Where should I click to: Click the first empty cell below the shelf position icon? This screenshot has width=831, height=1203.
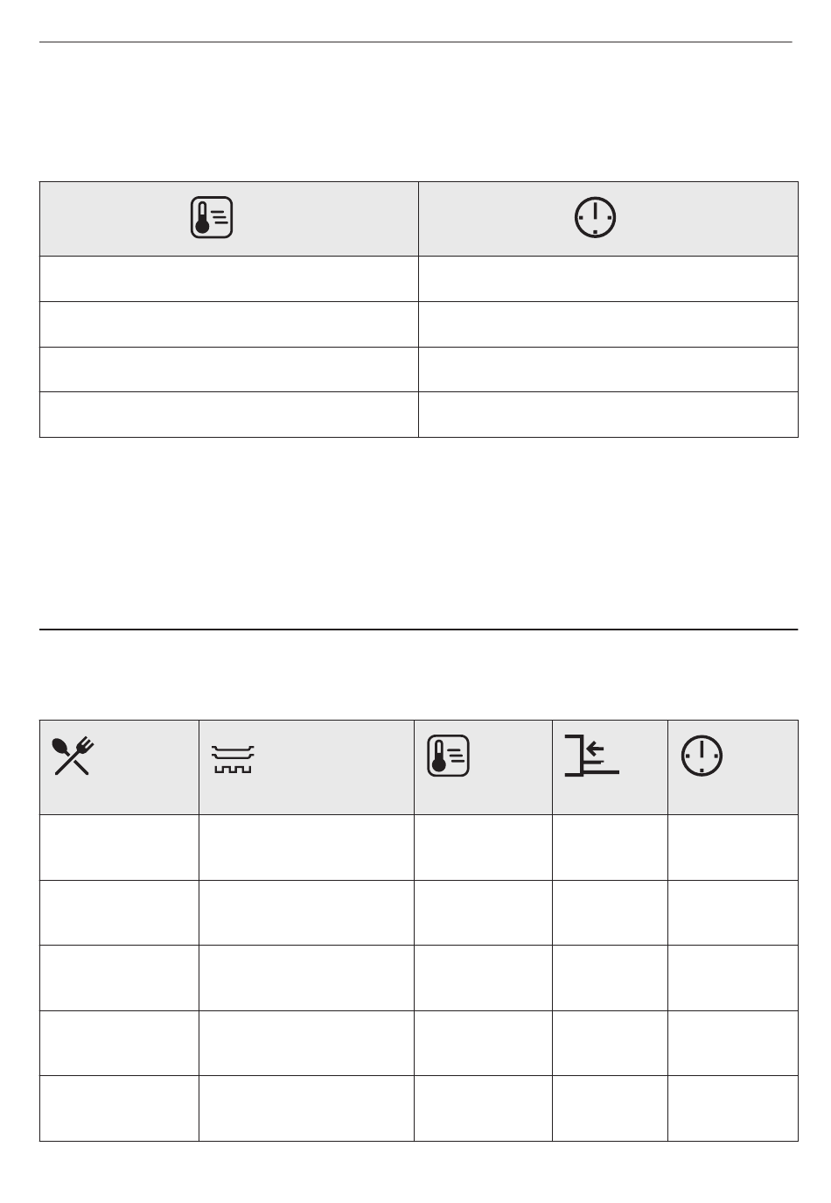610,848
